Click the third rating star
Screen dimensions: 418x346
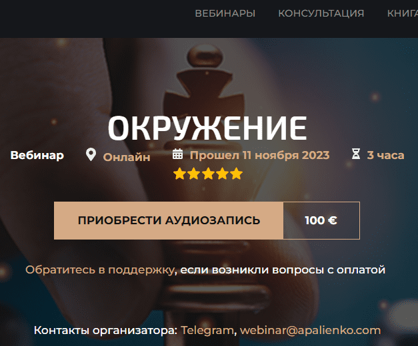click(208, 174)
